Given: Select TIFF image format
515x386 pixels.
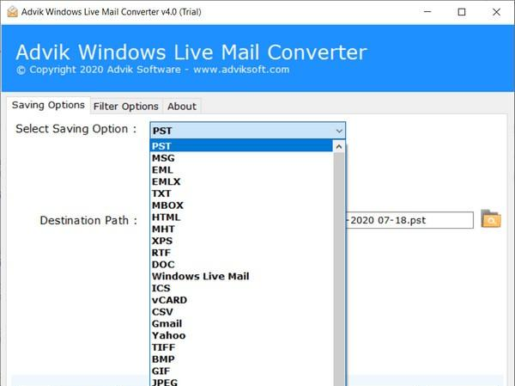Looking at the screenshot, I should 241,347.
